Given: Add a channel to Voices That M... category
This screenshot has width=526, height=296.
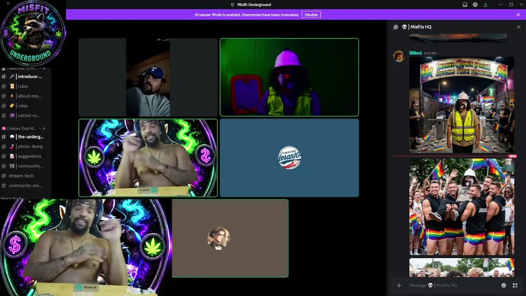Looking at the screenshot, I should click(x=44, y=129).
